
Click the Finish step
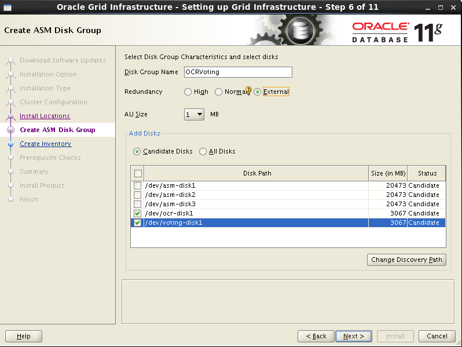29,199
